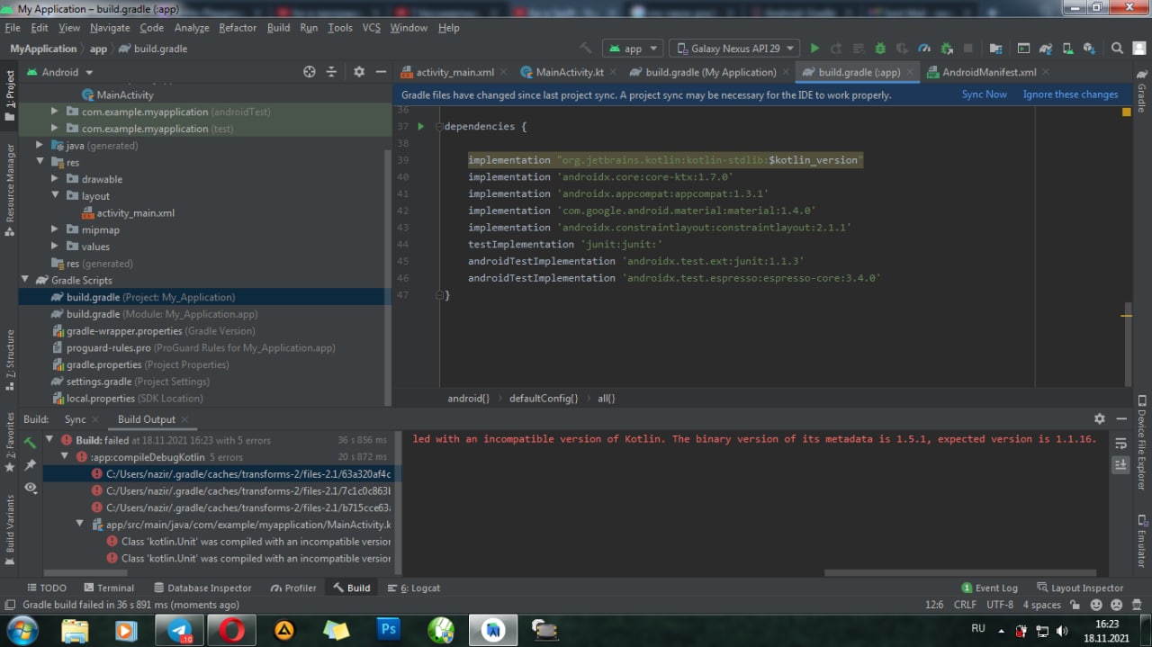1152x647 pixels.
Task: Hide the Project panel with minus icon
Action: click(381, 72)
